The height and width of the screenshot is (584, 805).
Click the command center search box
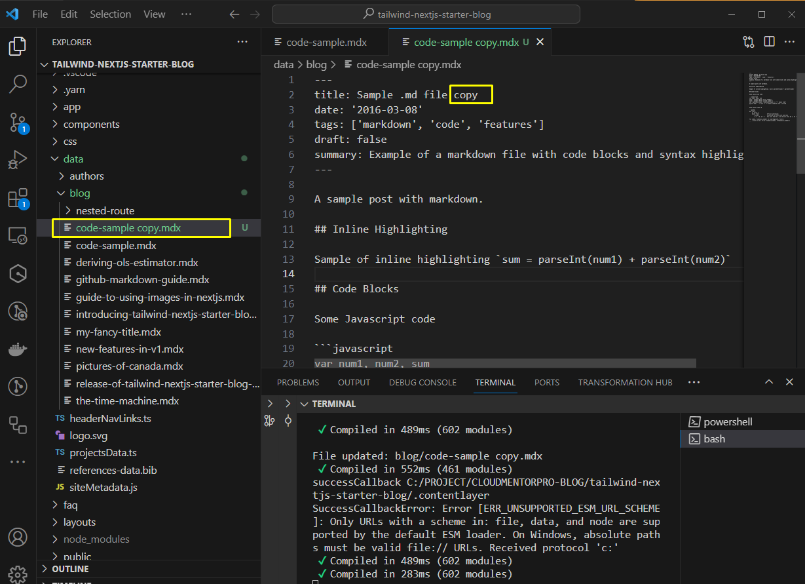(426, 14)
